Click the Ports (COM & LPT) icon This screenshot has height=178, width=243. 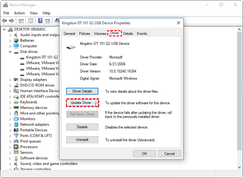point(16,136)
